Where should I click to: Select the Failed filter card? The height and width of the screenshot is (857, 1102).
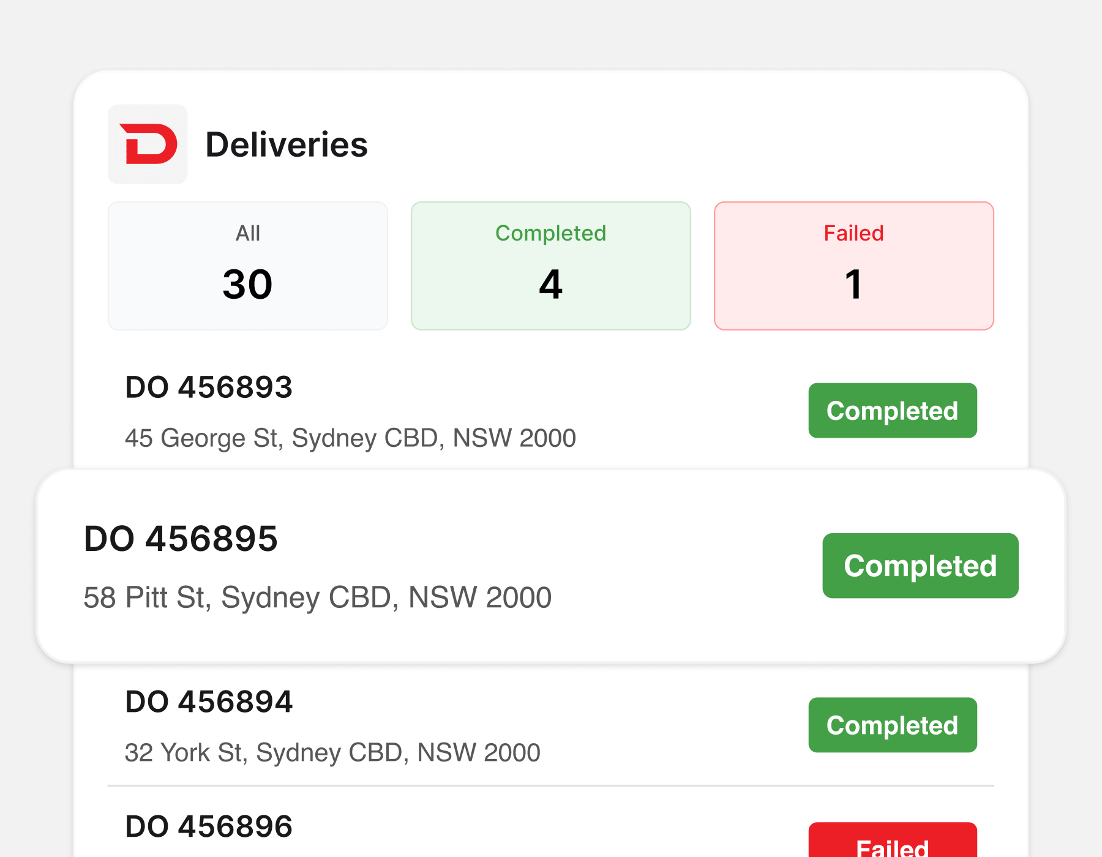[854, 266]
